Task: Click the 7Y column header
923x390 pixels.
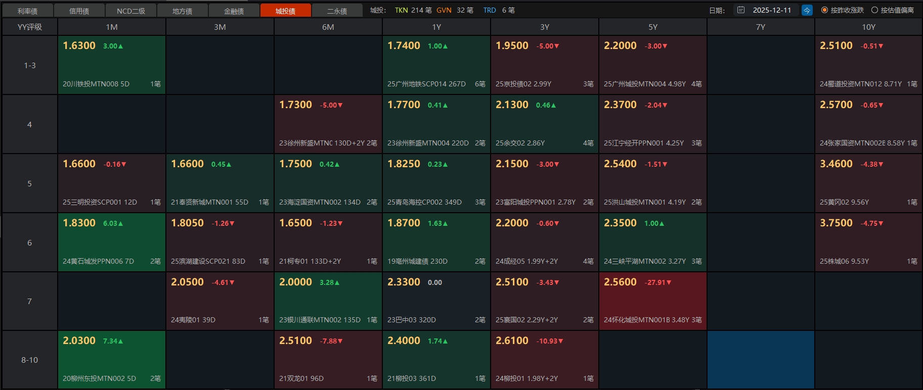Action: (x=761, y=27)
